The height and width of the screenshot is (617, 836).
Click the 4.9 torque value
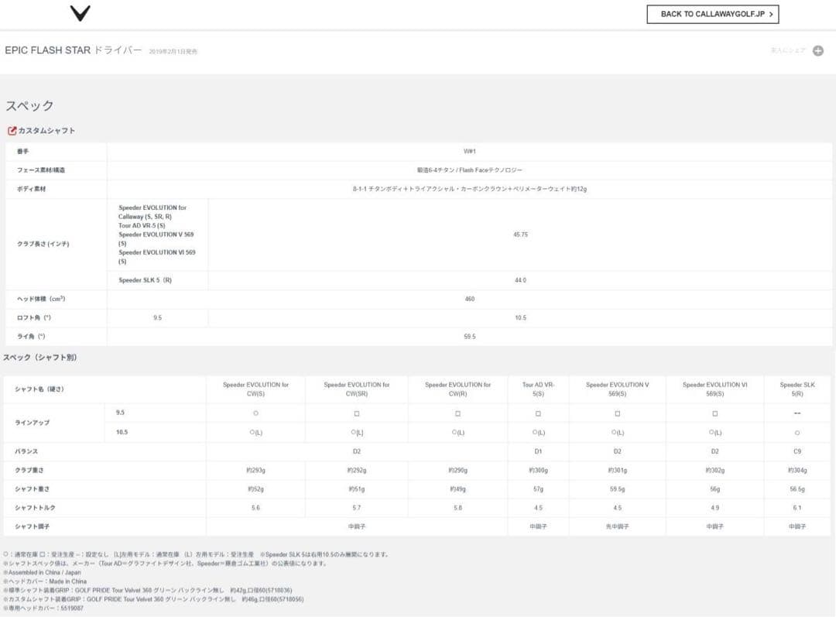714,508
